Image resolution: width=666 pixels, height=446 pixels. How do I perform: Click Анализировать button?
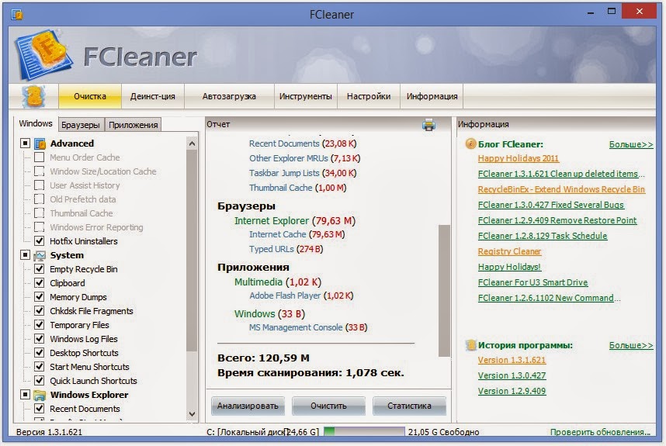point(248,406)
